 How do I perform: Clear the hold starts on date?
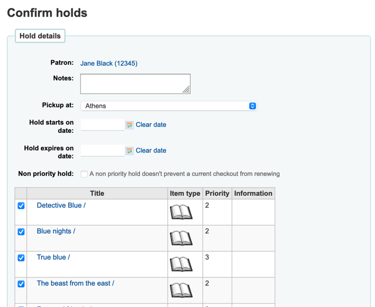tap(151, 125)
